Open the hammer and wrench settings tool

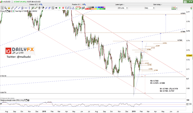[43, 8]
